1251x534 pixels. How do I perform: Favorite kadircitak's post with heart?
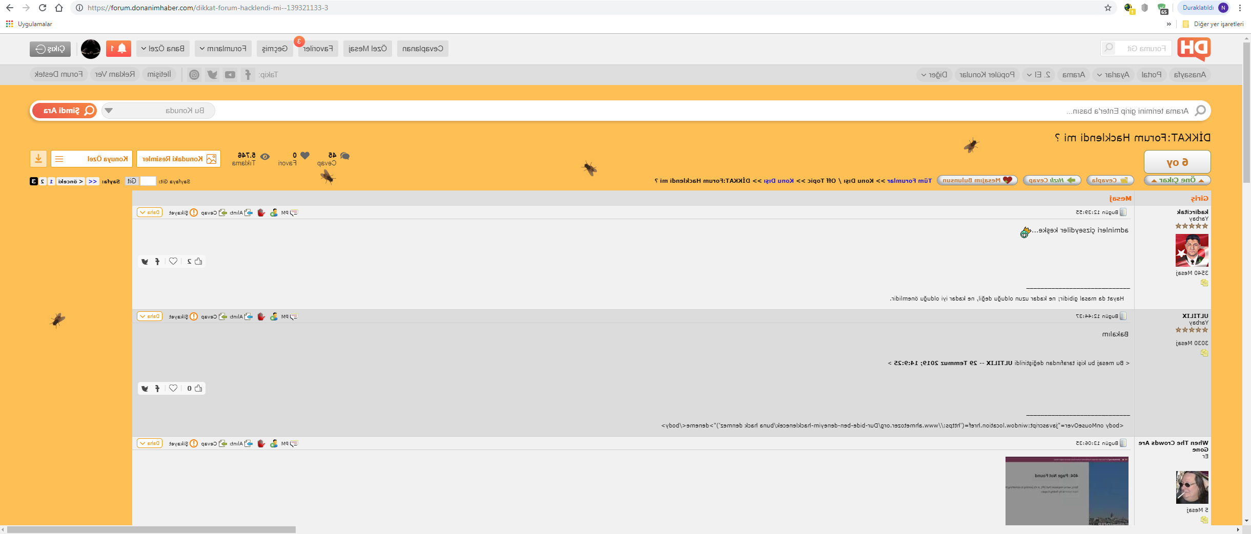pyautogui.click(x=173, y=262)
